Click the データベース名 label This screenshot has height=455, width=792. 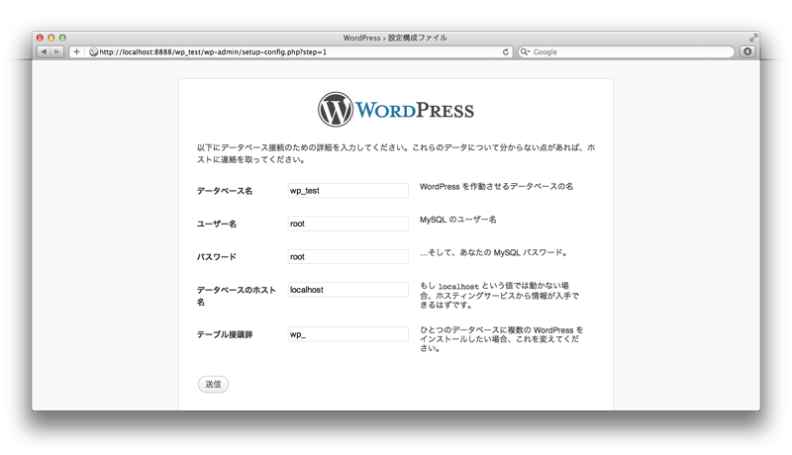coord(225,191)
